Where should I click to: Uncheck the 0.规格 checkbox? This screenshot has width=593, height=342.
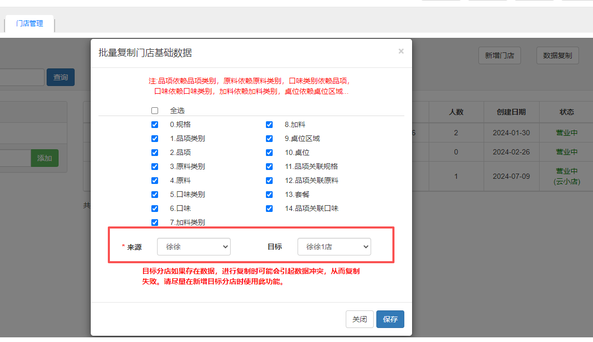pyautogui.click(x=154, y=124)
